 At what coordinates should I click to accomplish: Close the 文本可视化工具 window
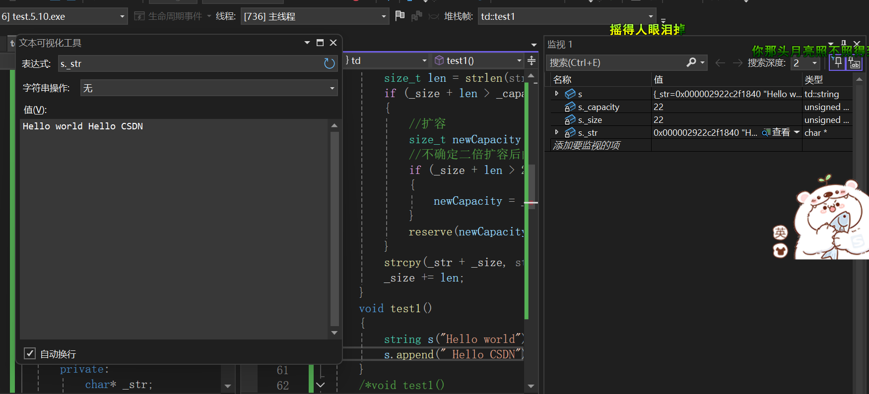(334, 43)
